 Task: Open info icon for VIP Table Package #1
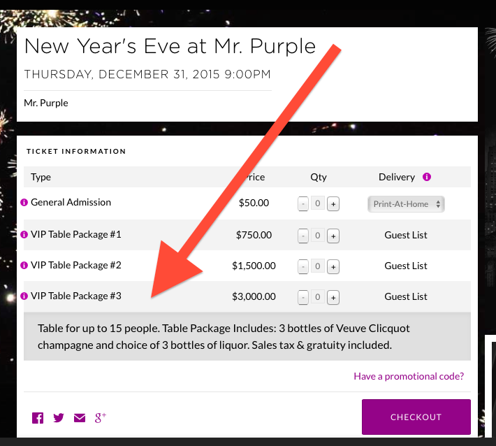click(x=24, y=235)
